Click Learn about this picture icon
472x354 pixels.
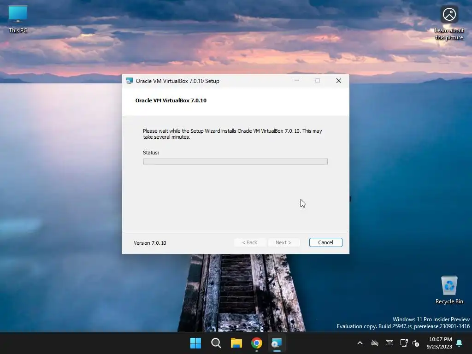pos(449,23)
